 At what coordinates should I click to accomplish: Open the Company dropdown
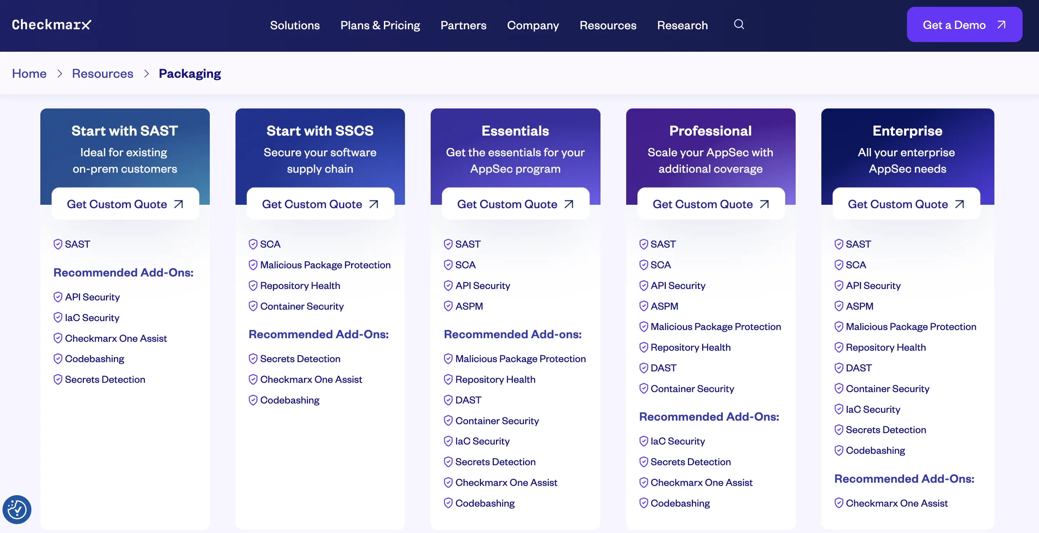(533, 25)
